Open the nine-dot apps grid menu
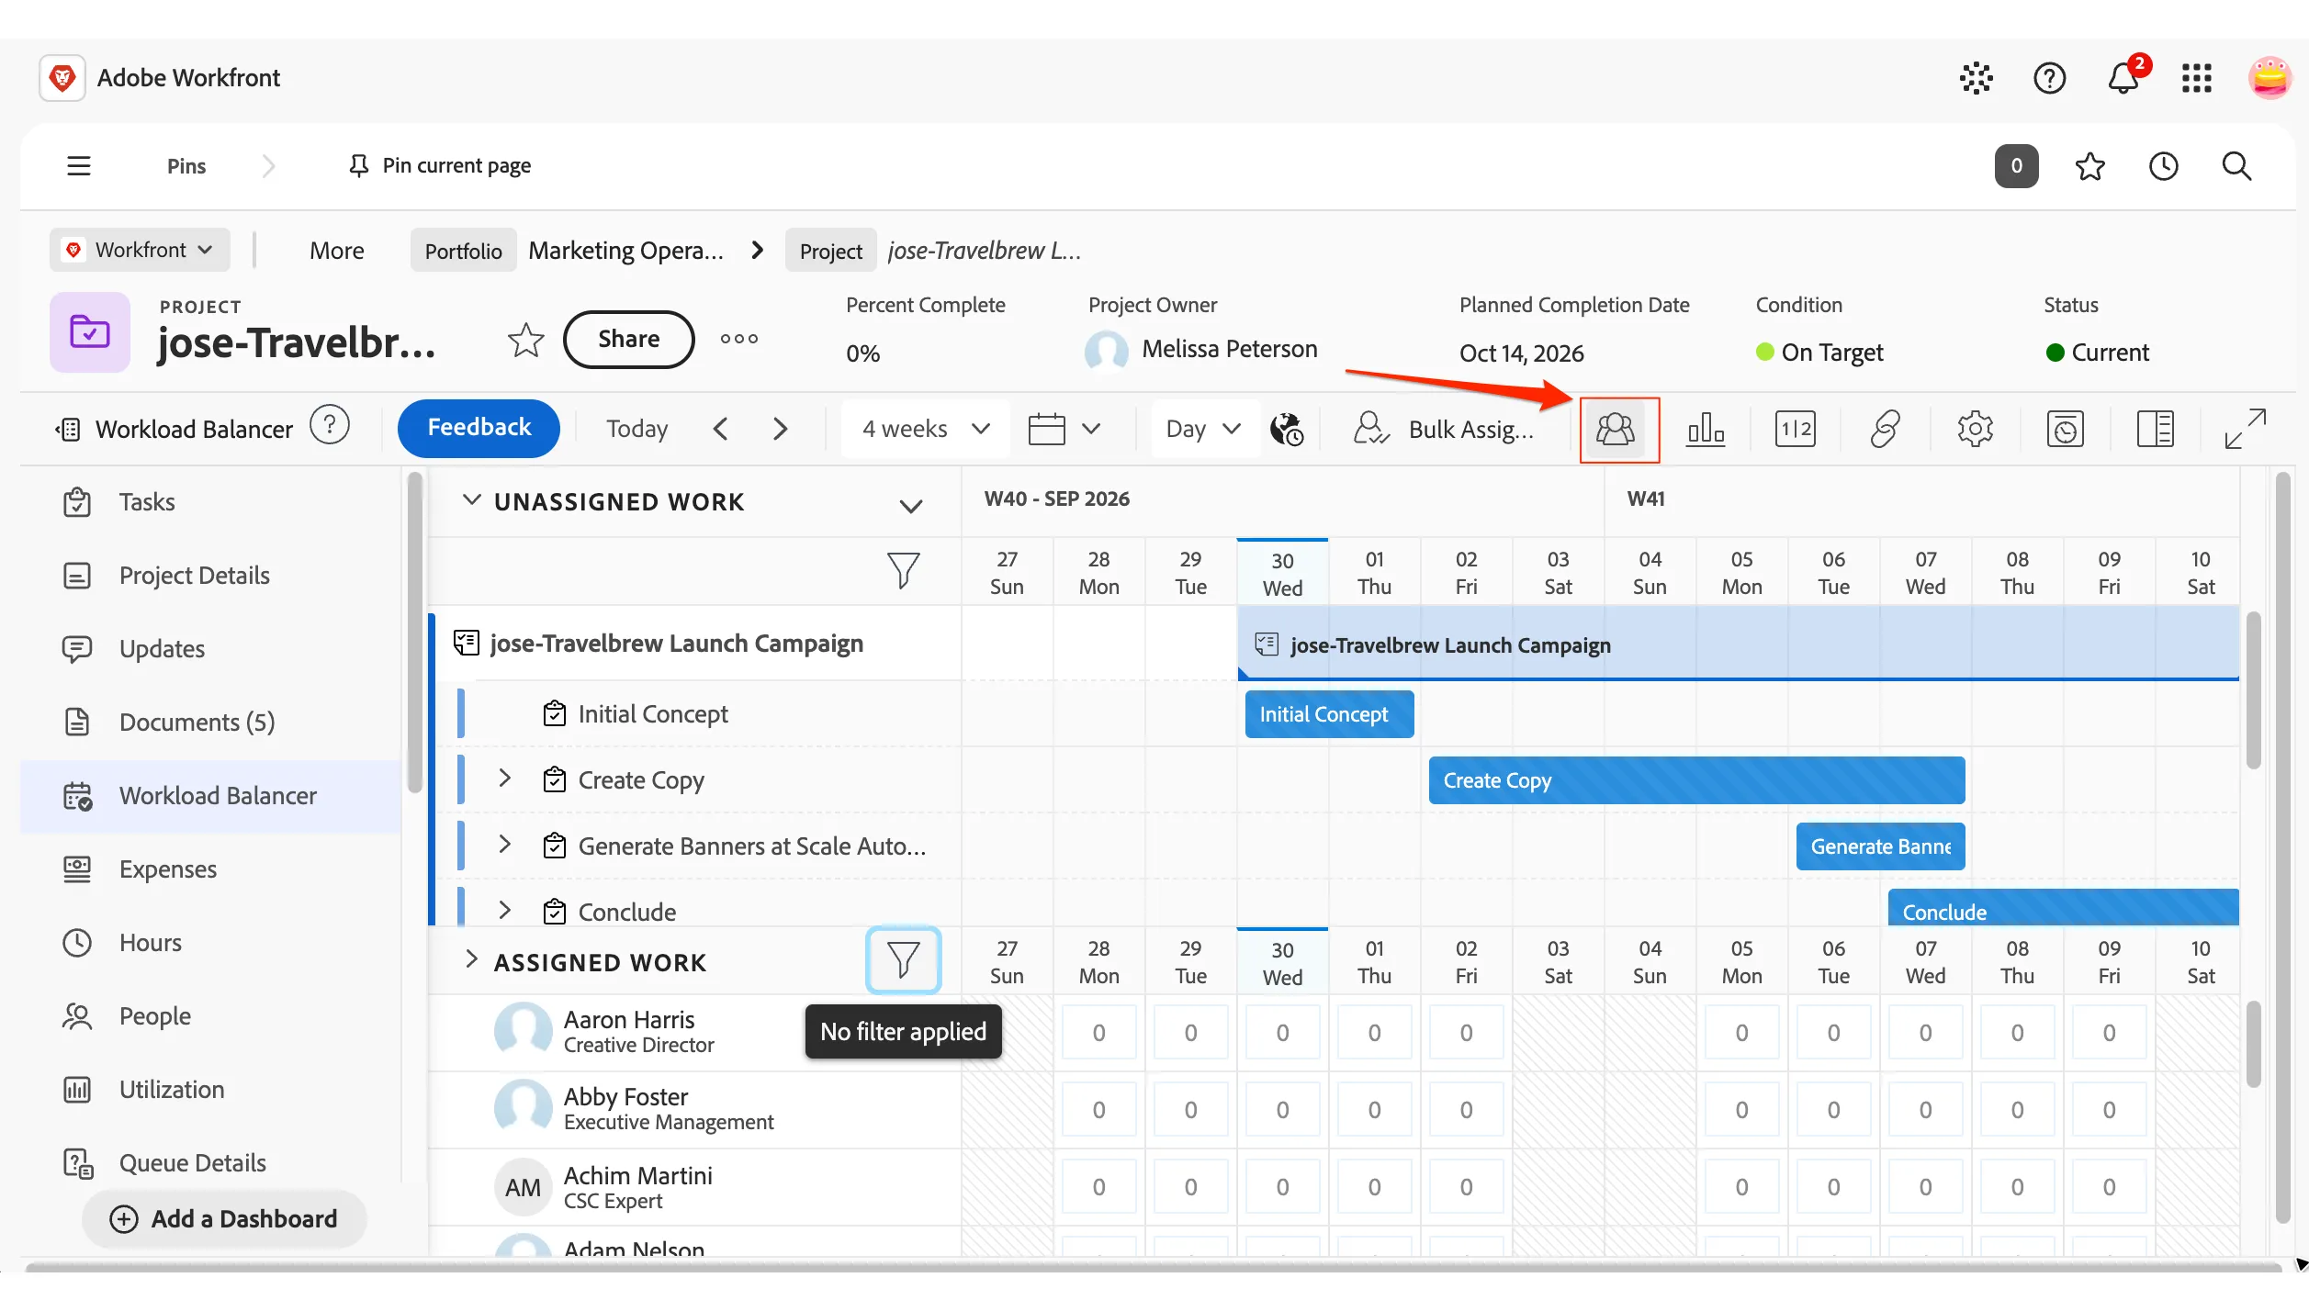2309x1311 pixels. click(x=2197, y=78)
